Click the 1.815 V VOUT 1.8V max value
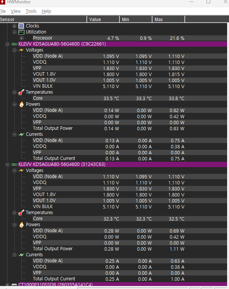Viewport: 229px width, 289px height. tap(176, 75)
